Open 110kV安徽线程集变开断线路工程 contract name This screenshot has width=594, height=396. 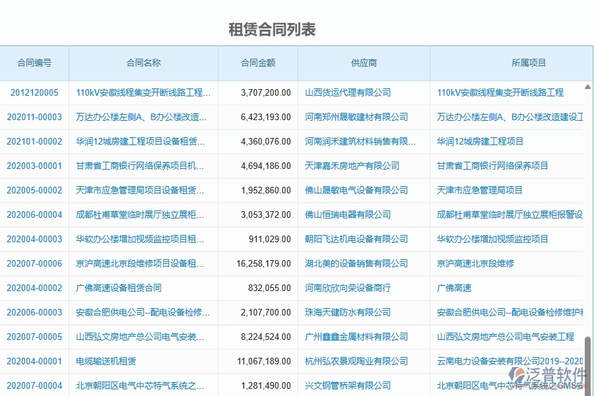click(144, 92)
